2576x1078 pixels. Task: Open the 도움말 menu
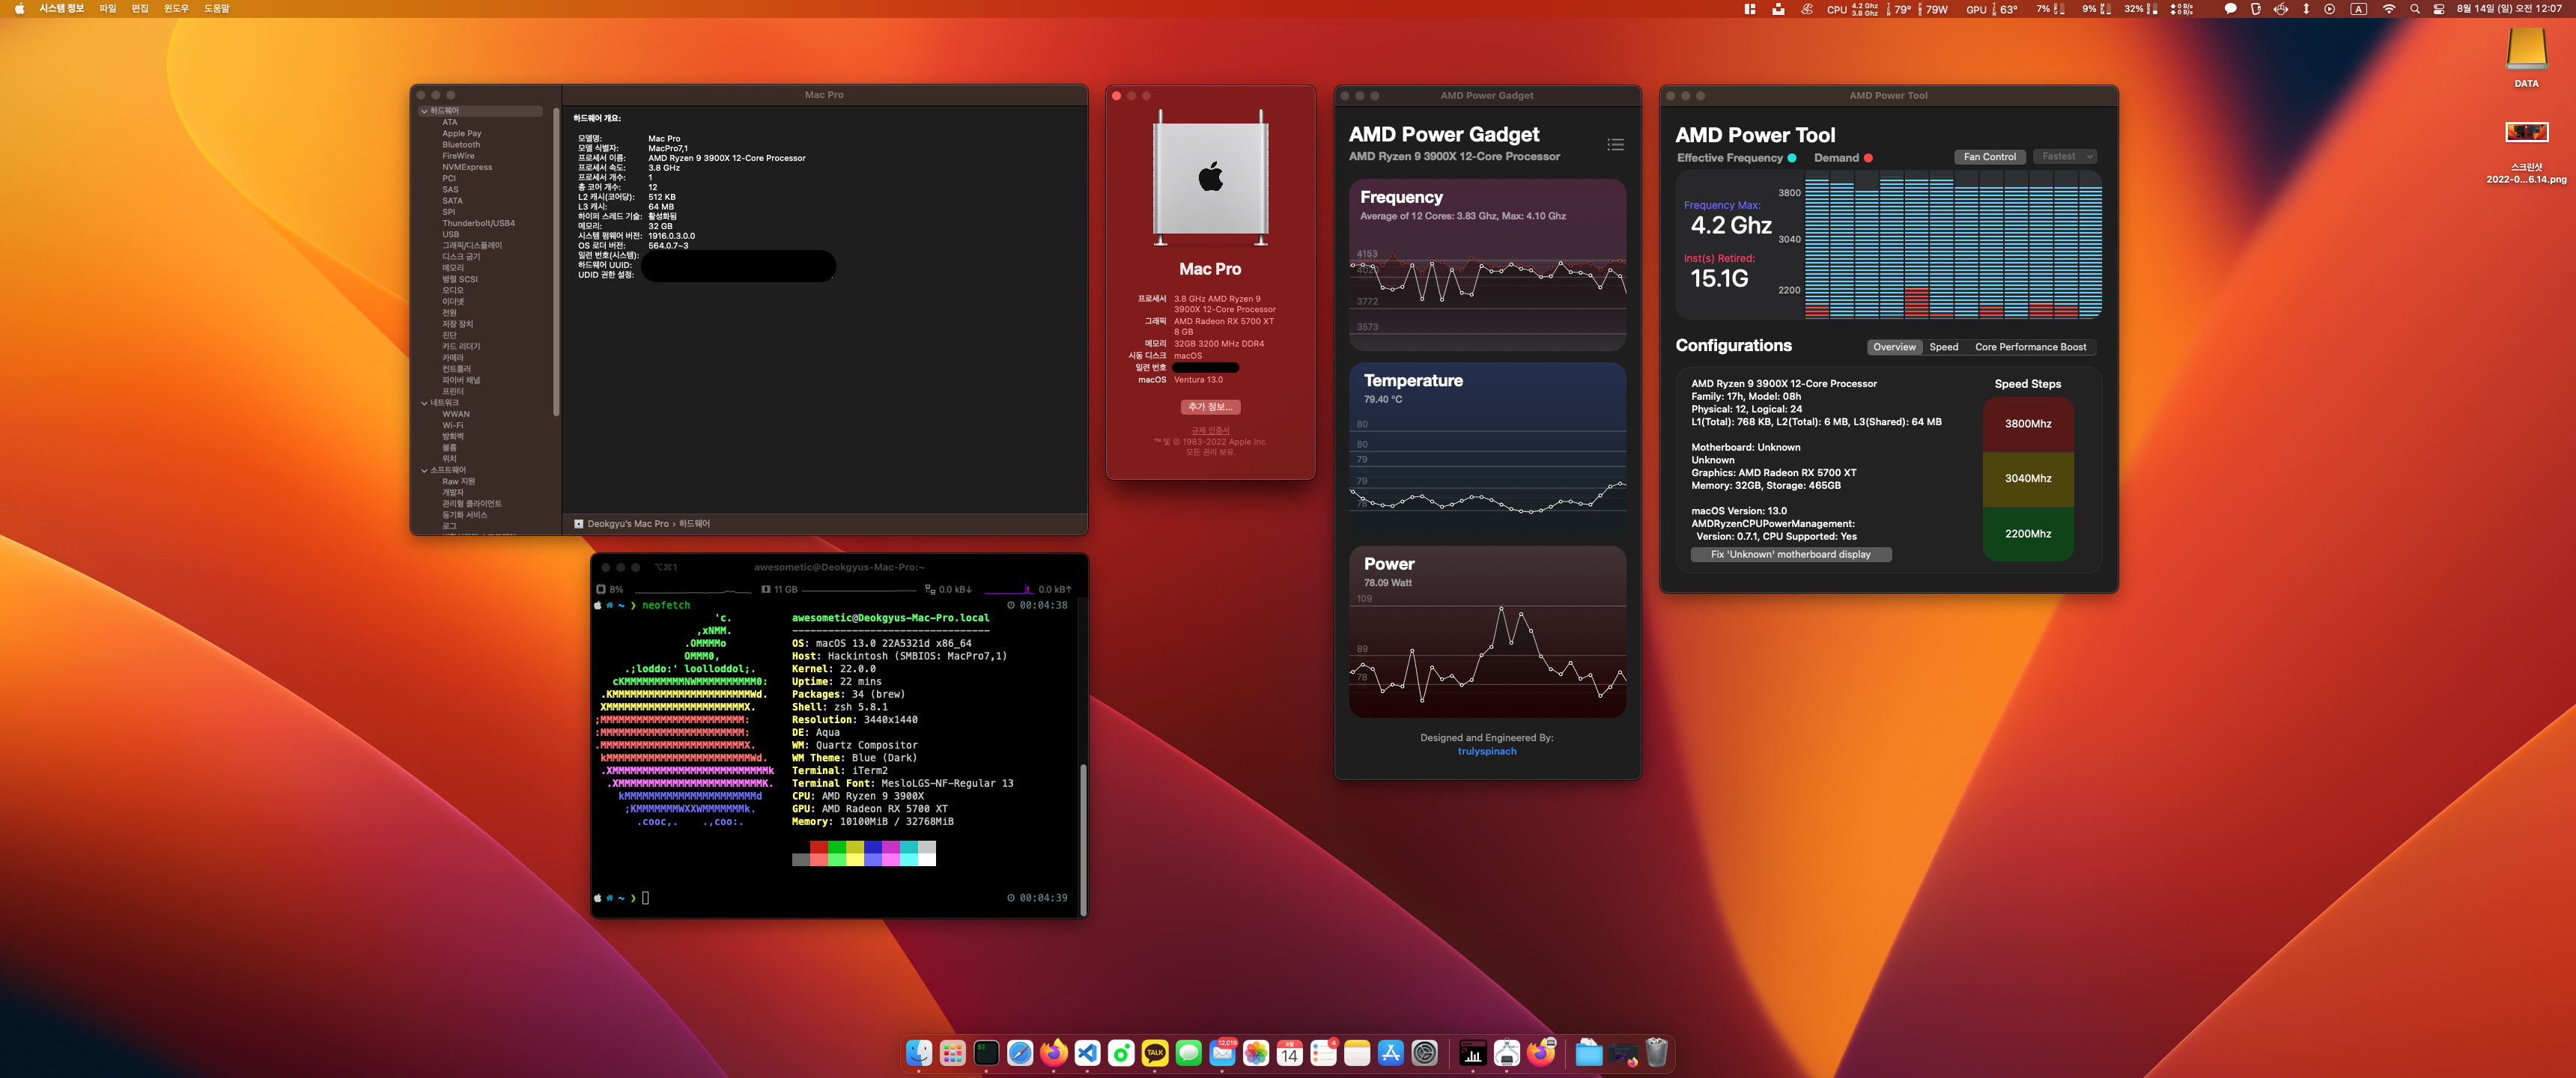pos(216,9)
